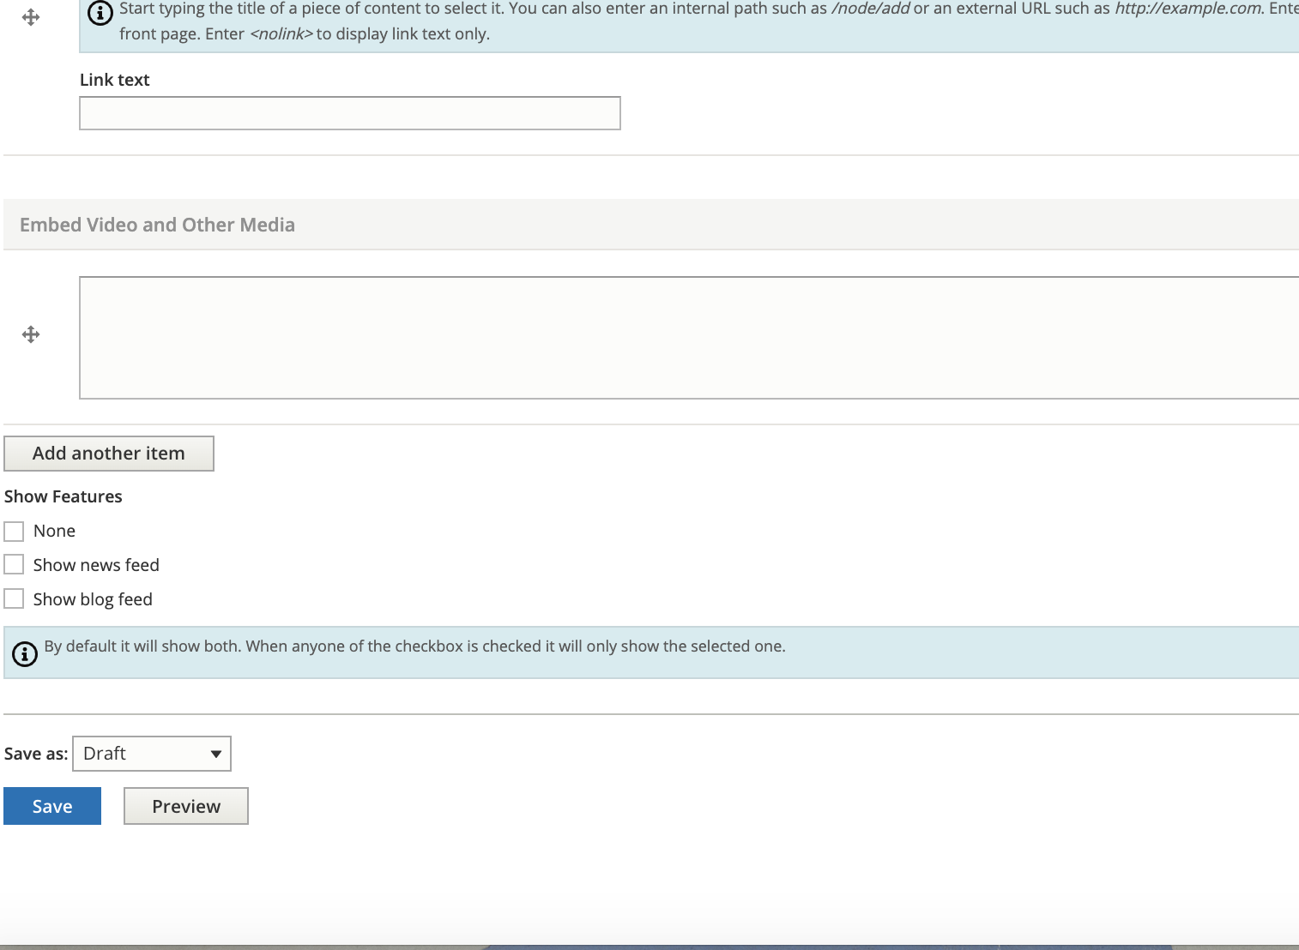The image size is (1299, 950).
Task: Open the Save as dropdown
Action: click(x=151, y=753)
